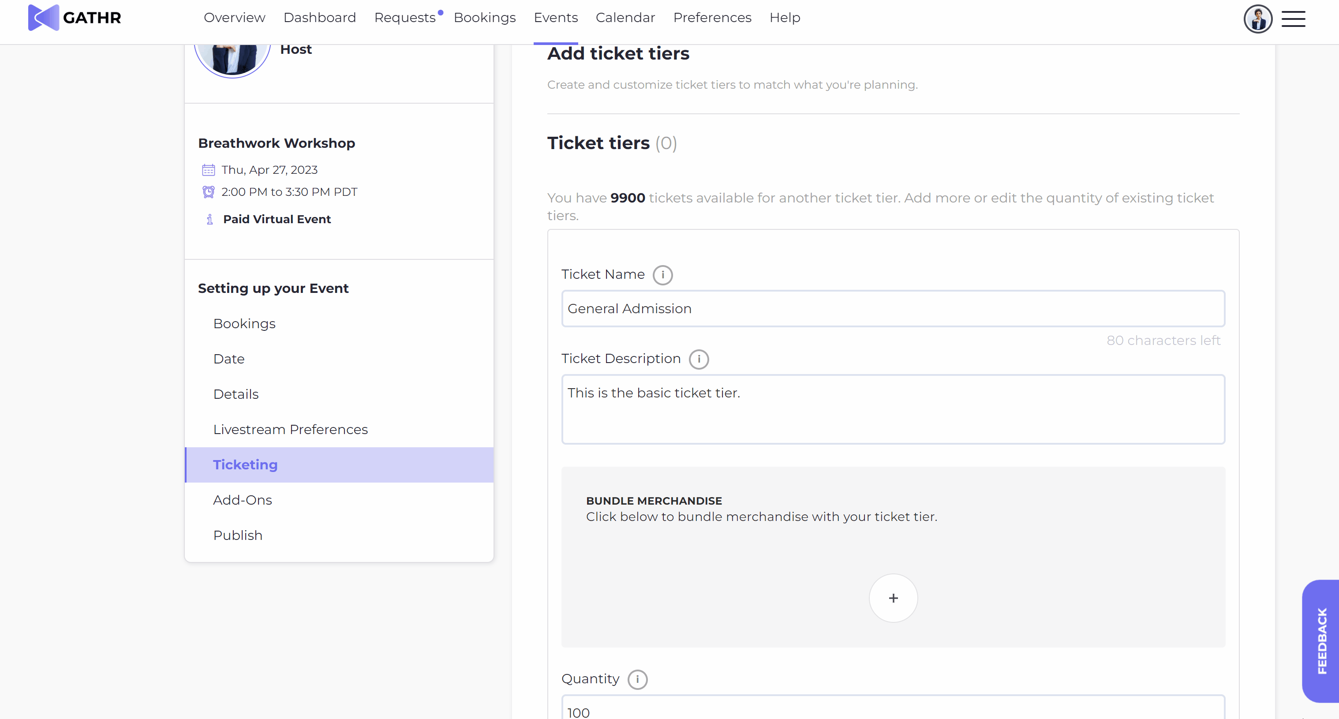
Task: Select Details in event setup sidebar
Action: click(339, 394)
